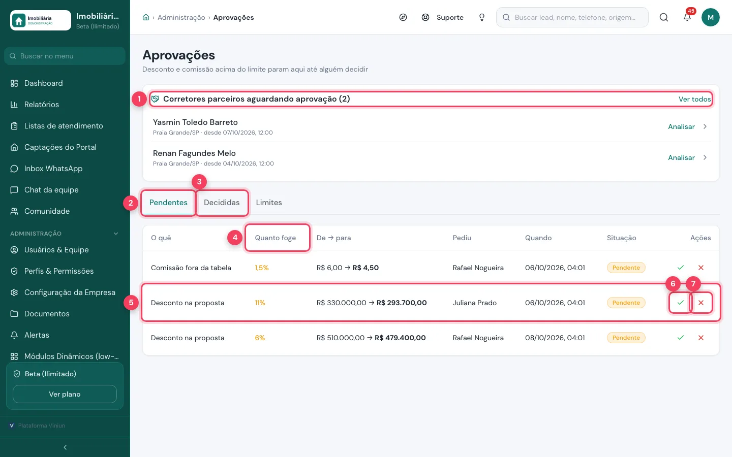
Task: Reject Juliana Prado's 11% discount
Action: coord(701,303)
